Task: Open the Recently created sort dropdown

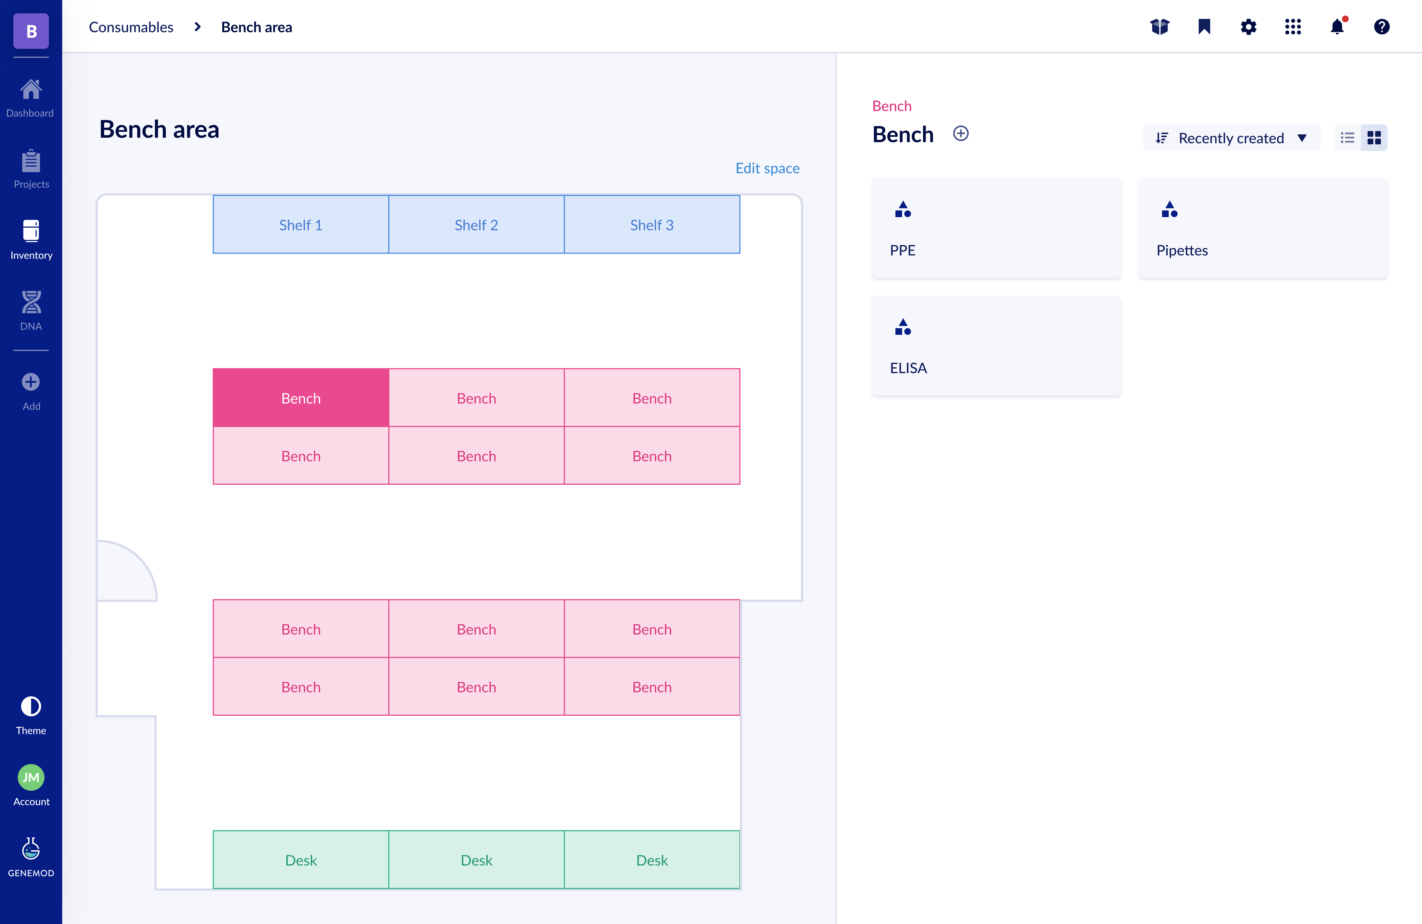Action: click(x=1231, y=137)
